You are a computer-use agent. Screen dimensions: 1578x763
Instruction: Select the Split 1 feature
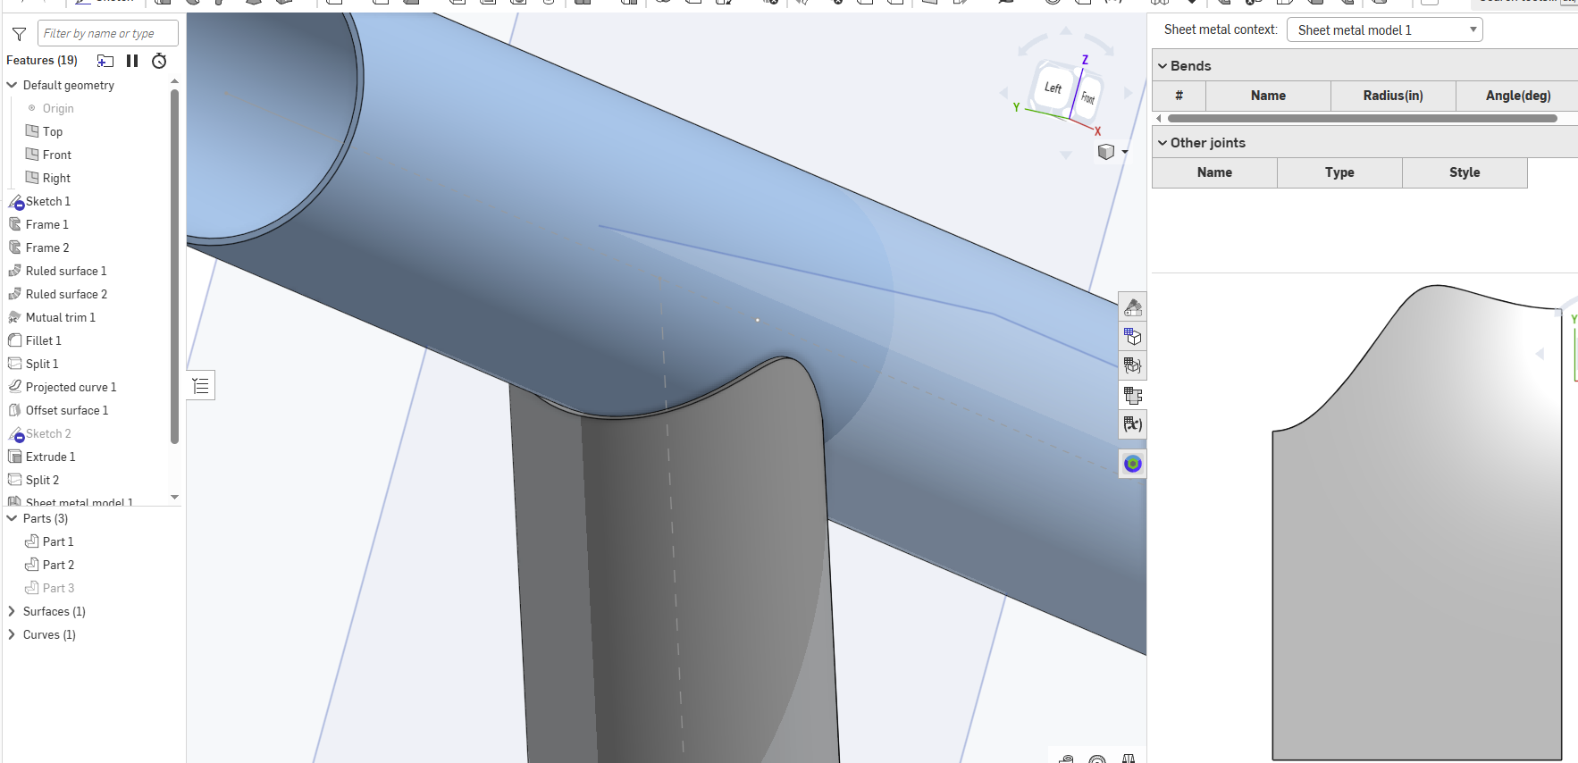pos(42,364)
